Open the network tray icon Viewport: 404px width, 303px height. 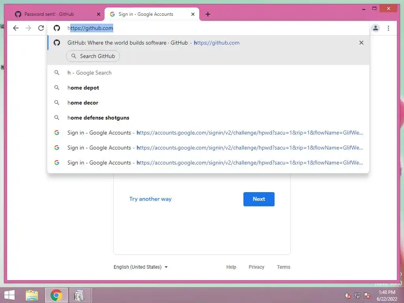(357, 295)
